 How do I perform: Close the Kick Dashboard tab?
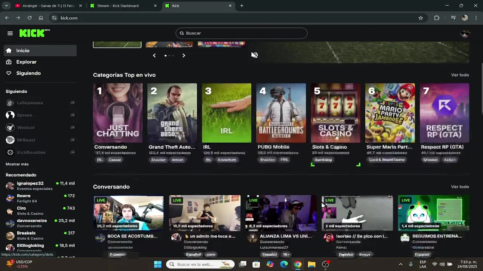coord(155,6)
